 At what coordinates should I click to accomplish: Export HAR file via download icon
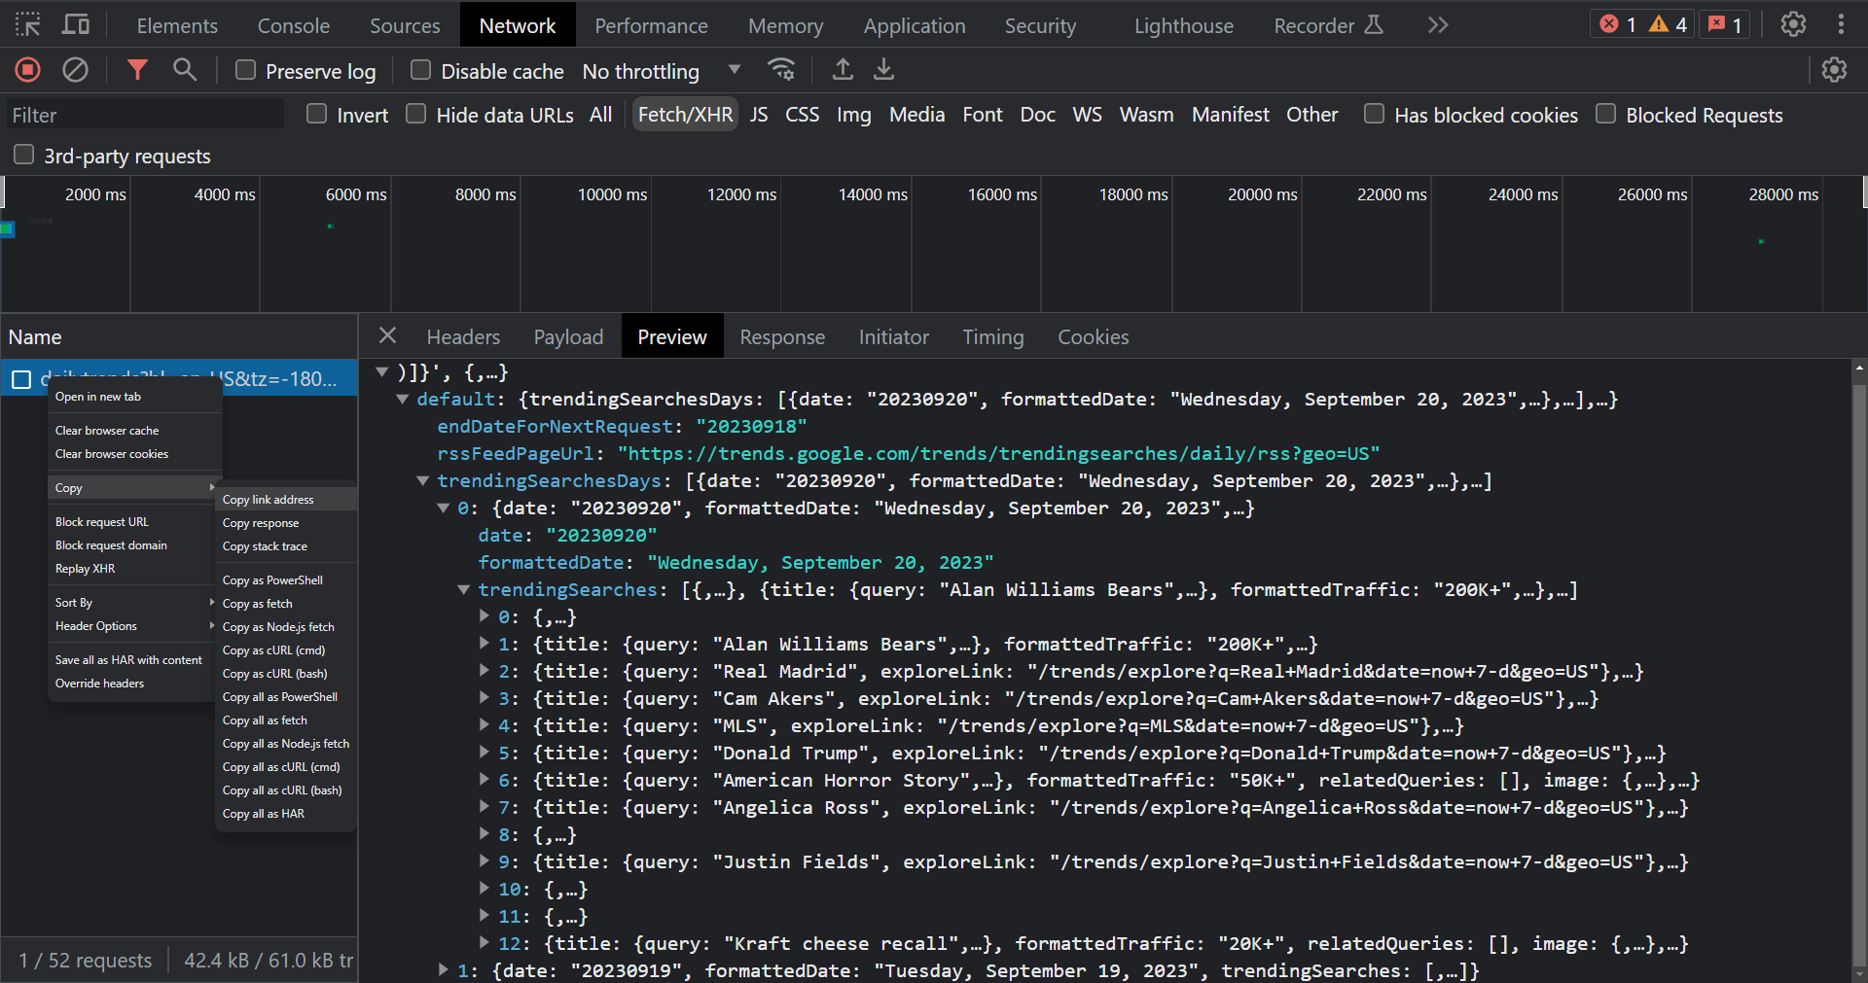pyautogui.click(x=883, y=69)
